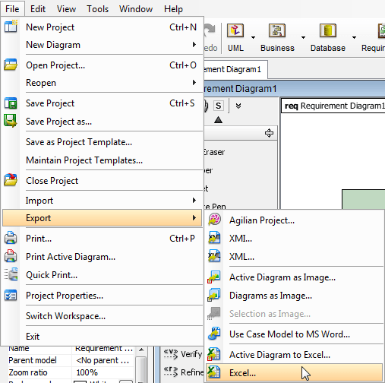
Task: Choose Switch Workspace... menu entry
Action: pos(112,316)
